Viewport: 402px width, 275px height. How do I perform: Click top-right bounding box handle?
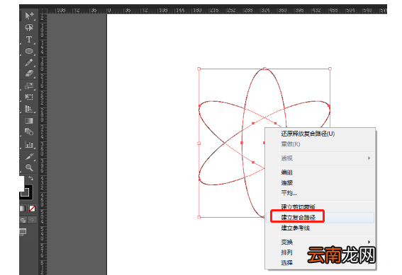point(330,69)
